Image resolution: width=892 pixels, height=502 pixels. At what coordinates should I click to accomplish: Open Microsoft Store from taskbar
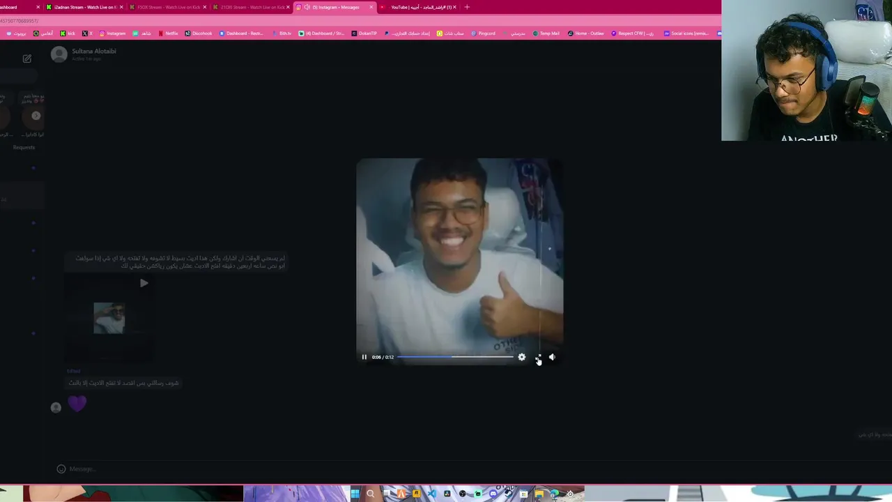click(x=523, y=494)
